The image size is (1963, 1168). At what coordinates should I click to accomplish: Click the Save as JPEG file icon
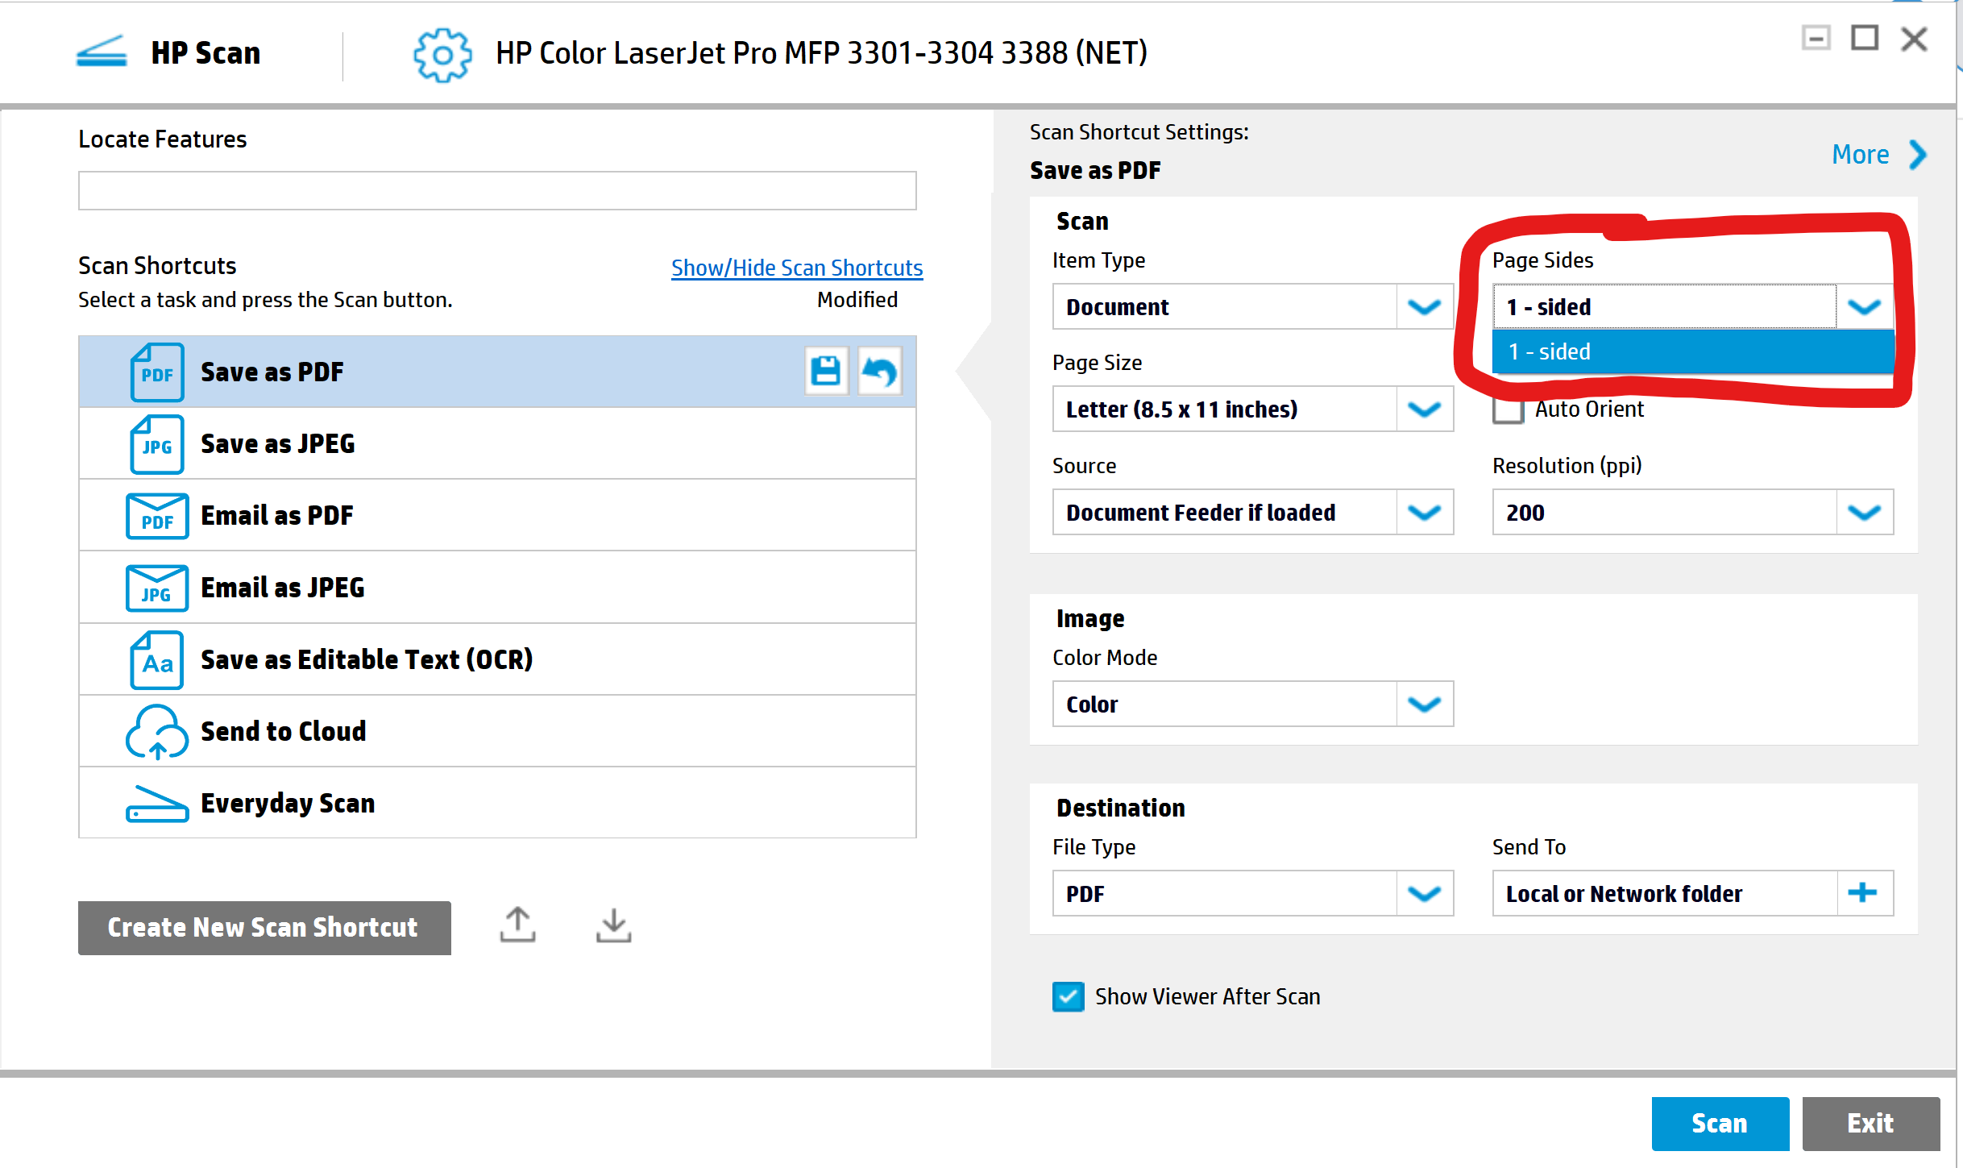pos(157,444)
